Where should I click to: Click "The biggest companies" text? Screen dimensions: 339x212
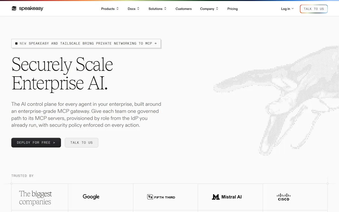(35, 198)
